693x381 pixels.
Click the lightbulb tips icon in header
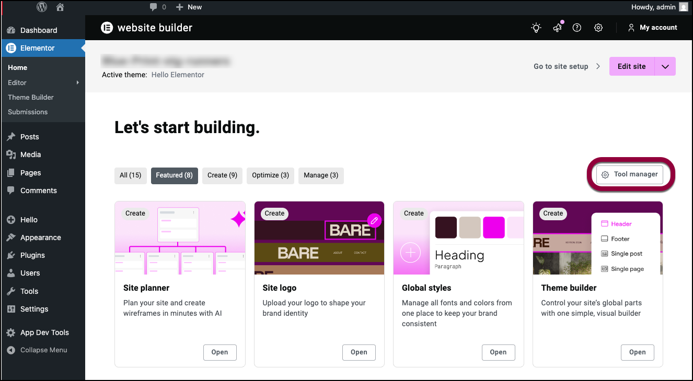(x=536, y=28)
